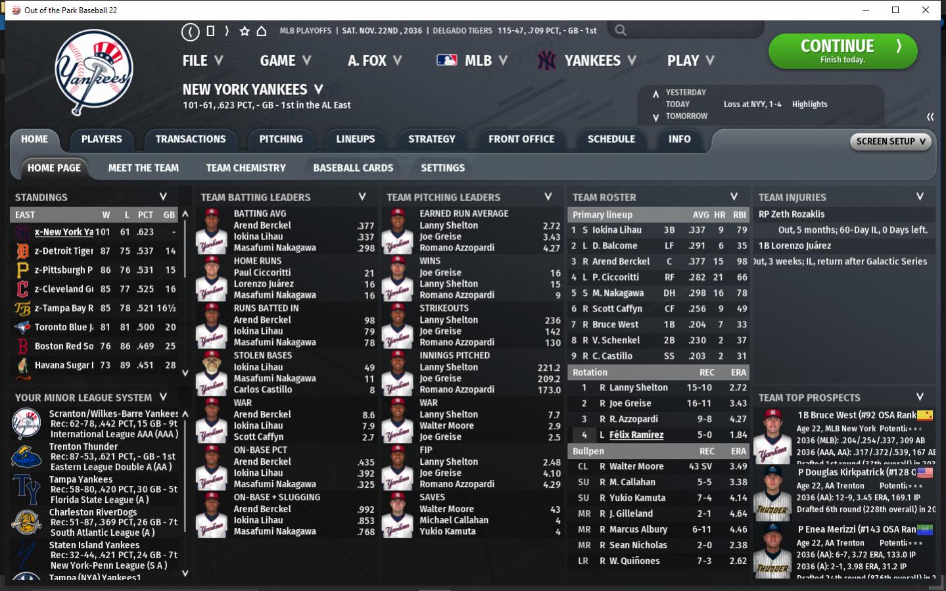Click the large Yankees team logo
Image resolution: width=946 pixels, height=591 pixels.
pyautogui.click(x=94, y=73)
